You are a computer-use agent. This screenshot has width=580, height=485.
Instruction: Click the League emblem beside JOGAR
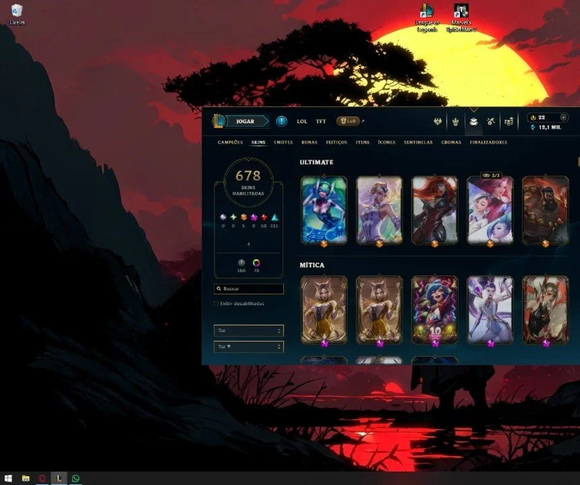[x=219, y=121]
